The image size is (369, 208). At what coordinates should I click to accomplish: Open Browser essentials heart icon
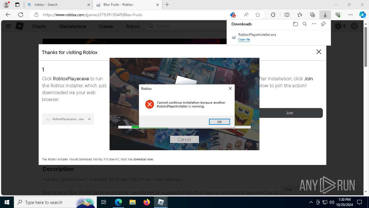(338, 15)
